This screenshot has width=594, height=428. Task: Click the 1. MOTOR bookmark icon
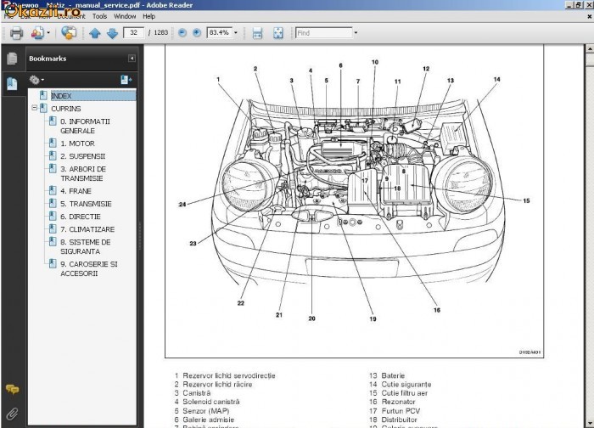coord(53,144)
